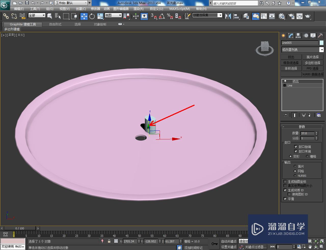The image size is (326, 250).
Task: Switch to the Motion command panel
Action: (306, 36)
